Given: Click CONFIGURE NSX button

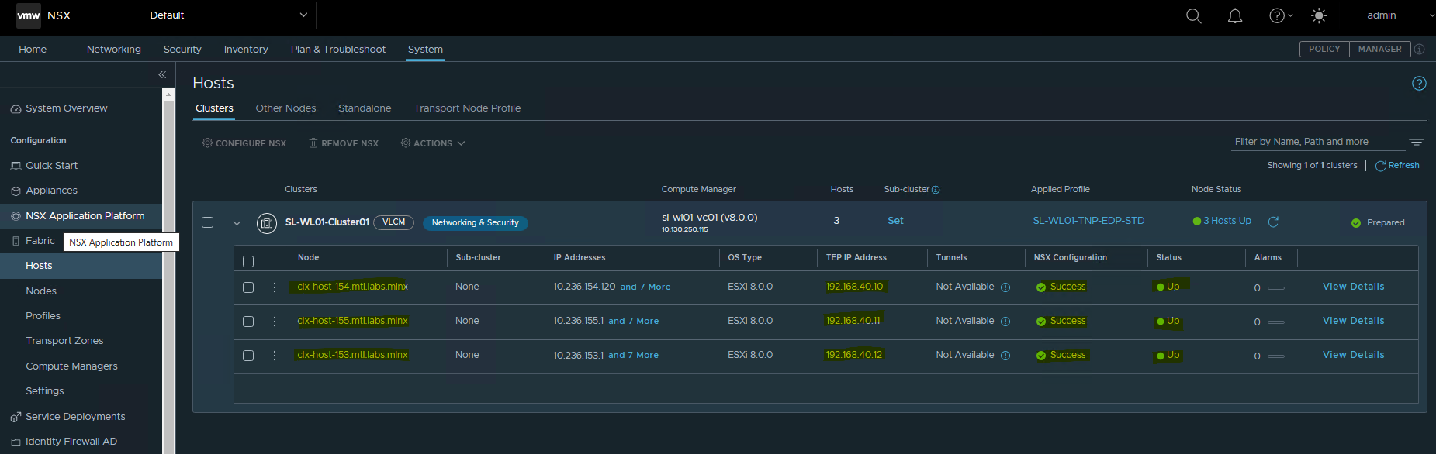Looking at the screenshot, I should tap(244, 143).
